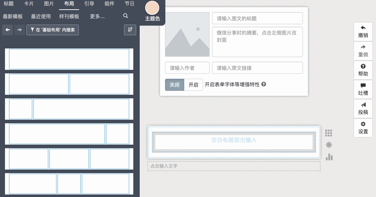Select the 开启 toggle option
Image resolution: width=376 pixels, height=197 pixels.
(x=193, y=85)
